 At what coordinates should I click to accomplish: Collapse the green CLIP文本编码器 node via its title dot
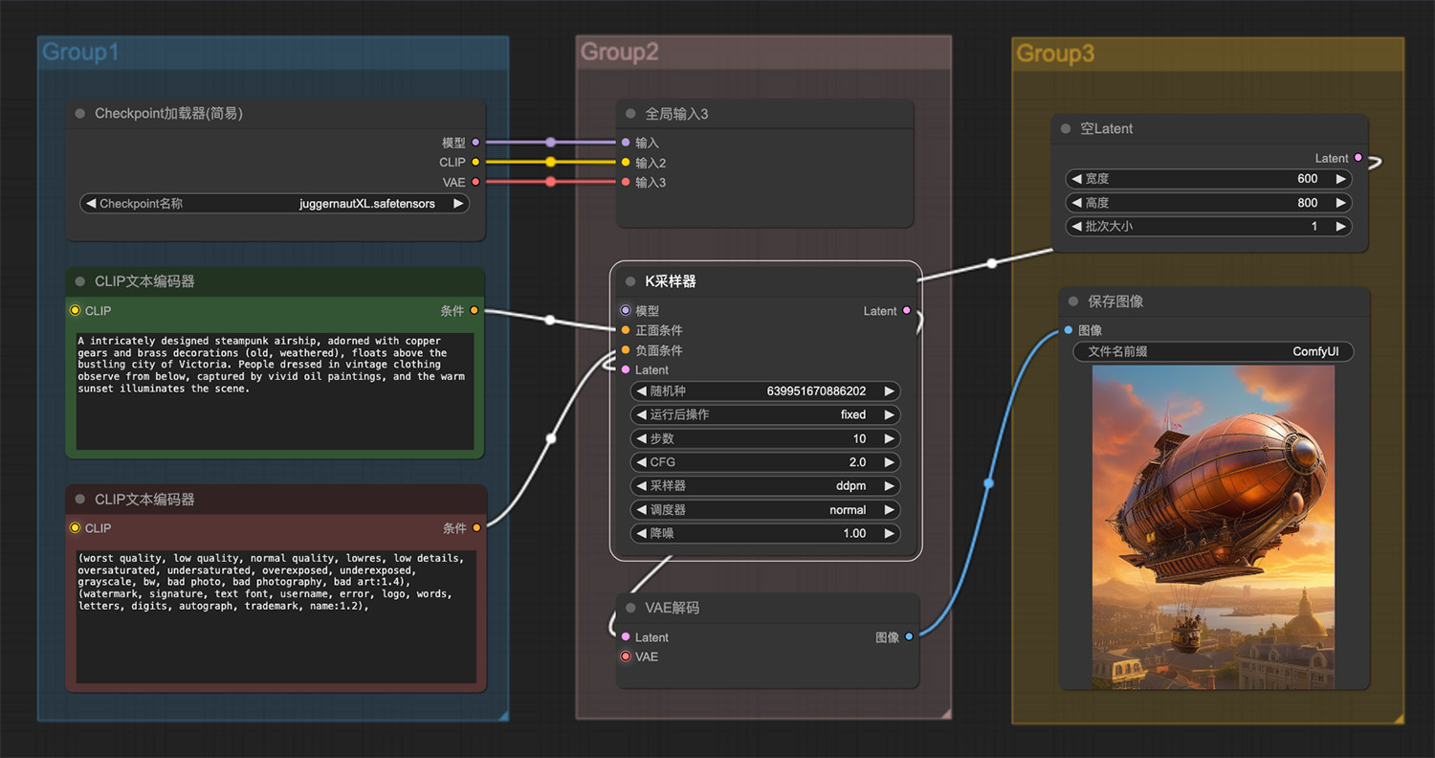point(80,282)
